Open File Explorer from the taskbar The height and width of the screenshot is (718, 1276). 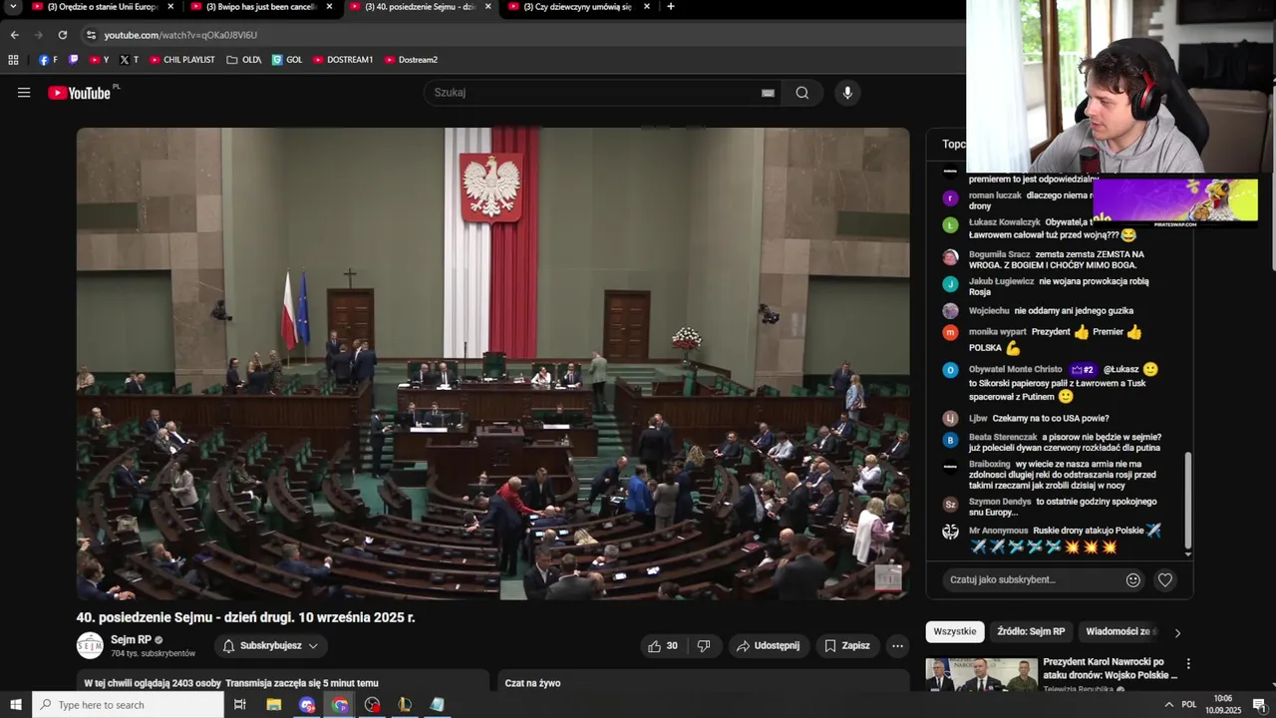coord(273,705)
